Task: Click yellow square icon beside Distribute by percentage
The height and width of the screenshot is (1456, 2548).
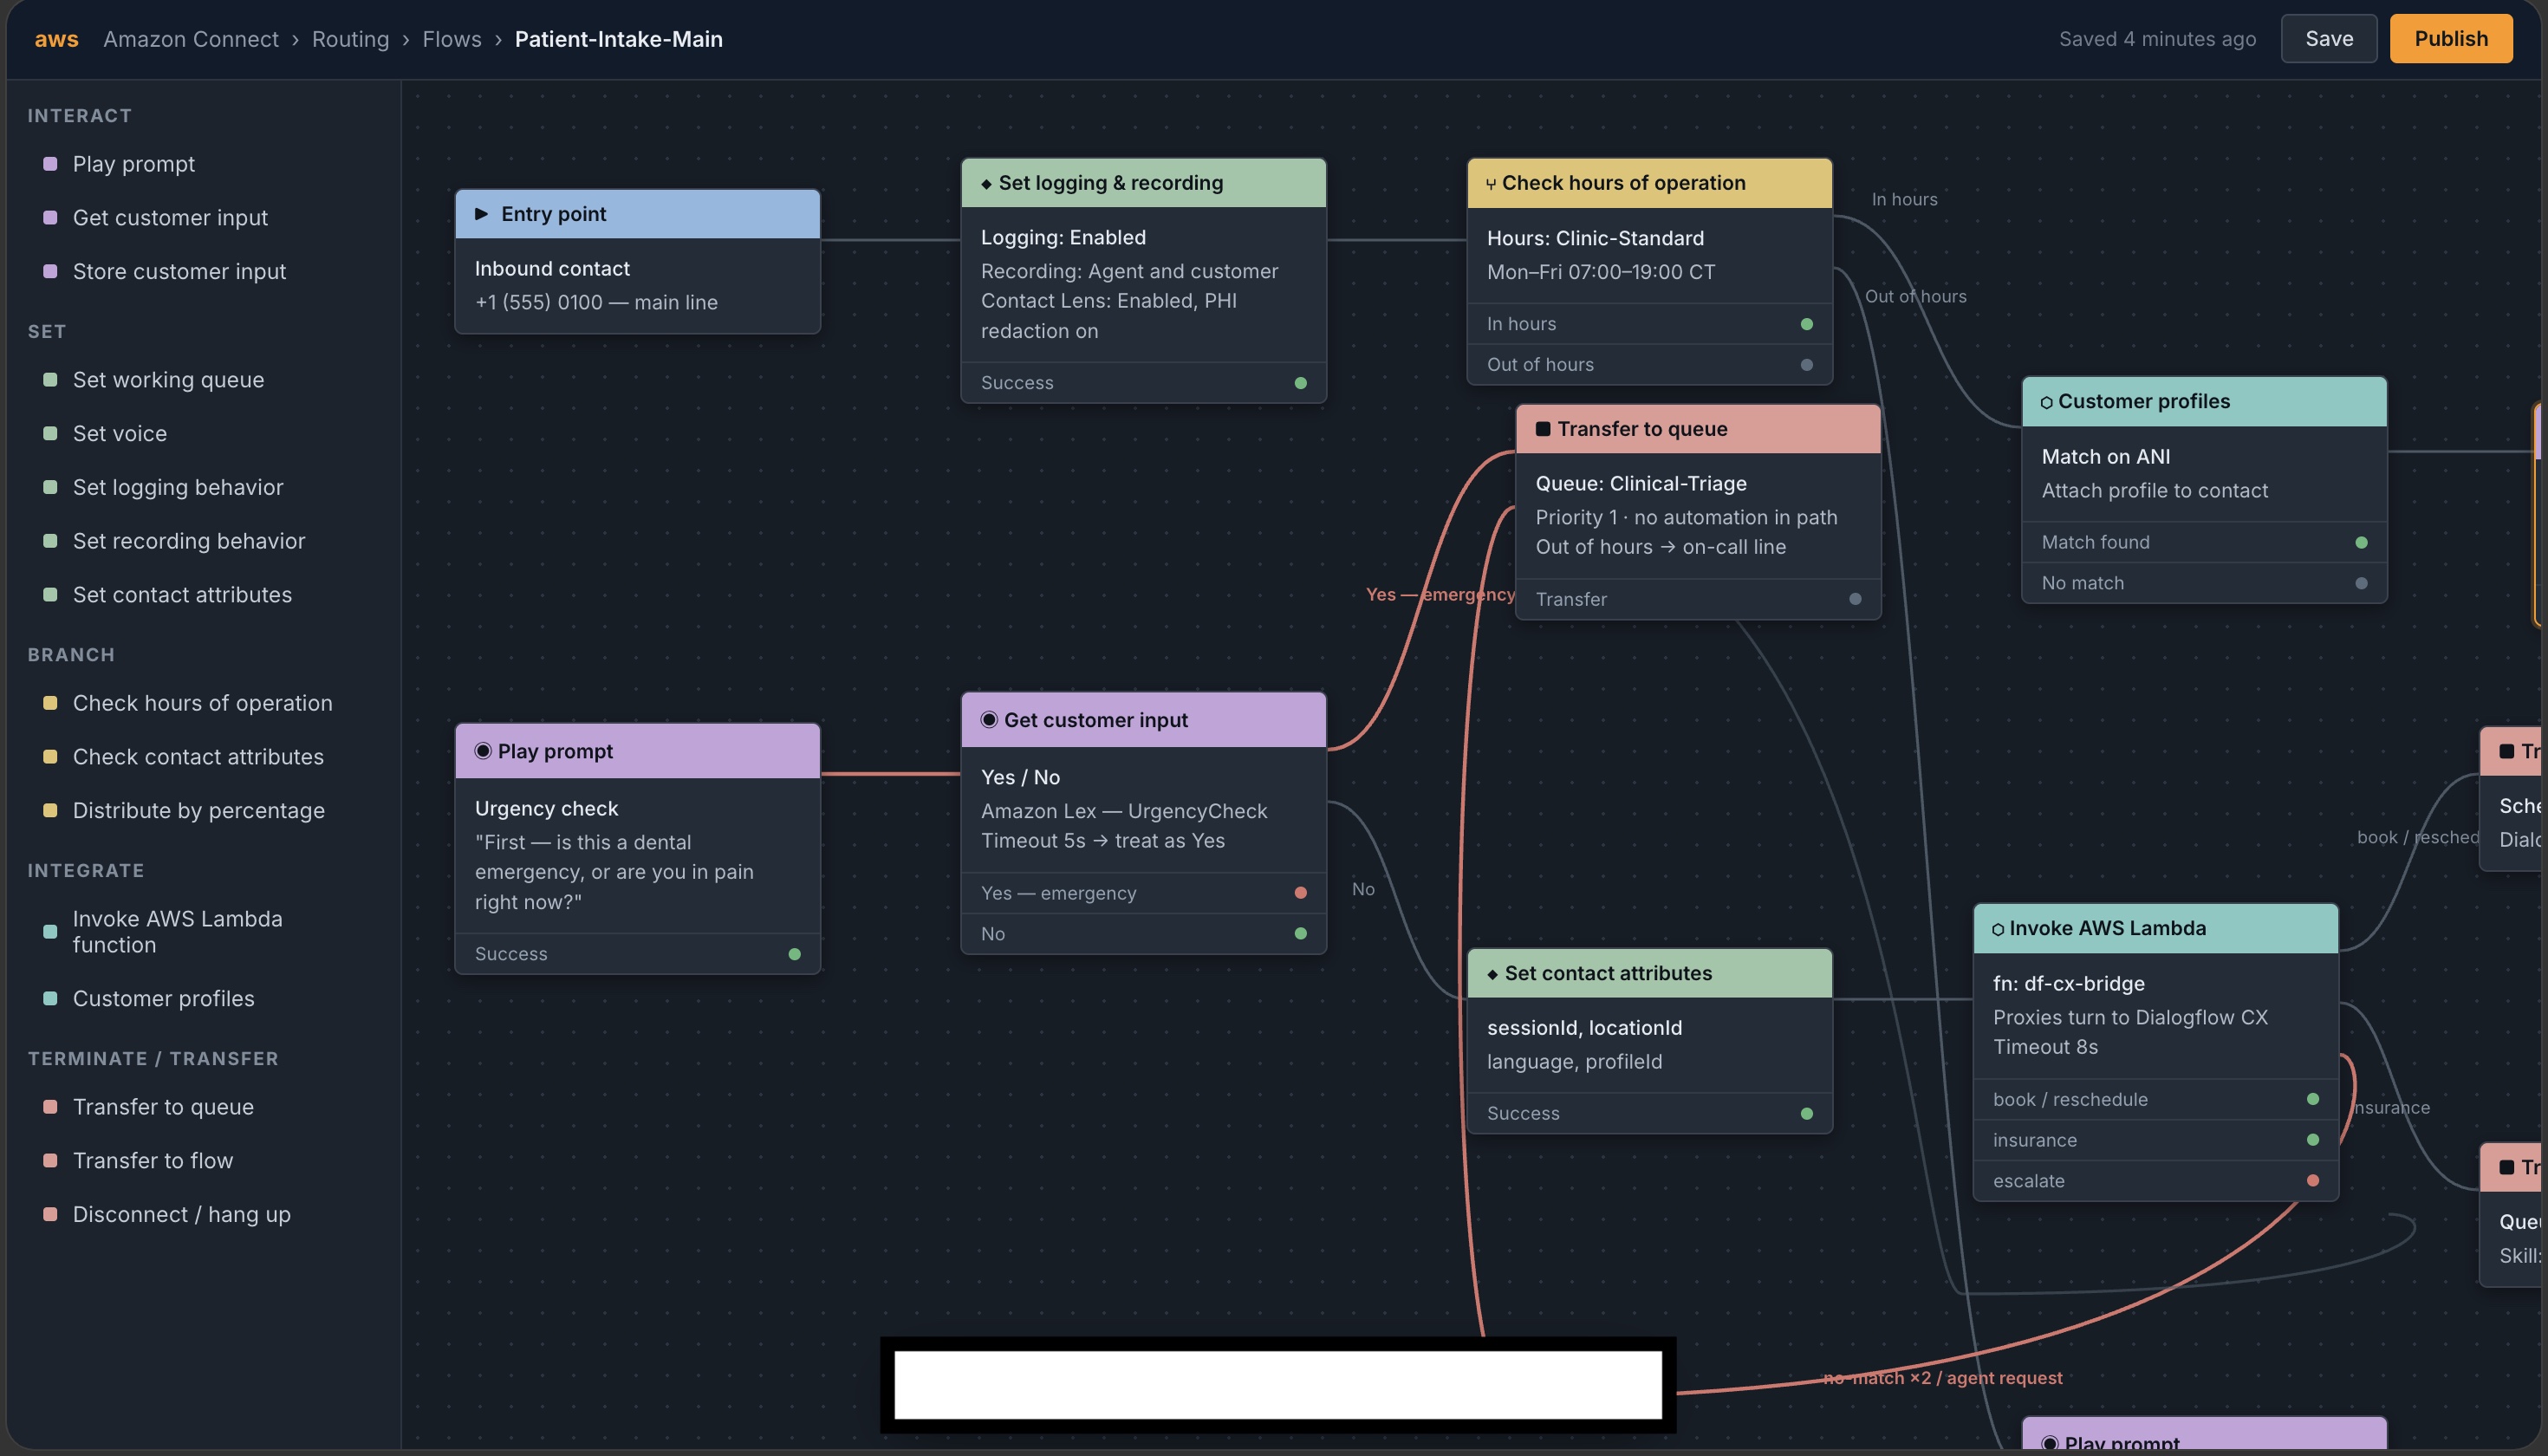Action: click(50, 810)
